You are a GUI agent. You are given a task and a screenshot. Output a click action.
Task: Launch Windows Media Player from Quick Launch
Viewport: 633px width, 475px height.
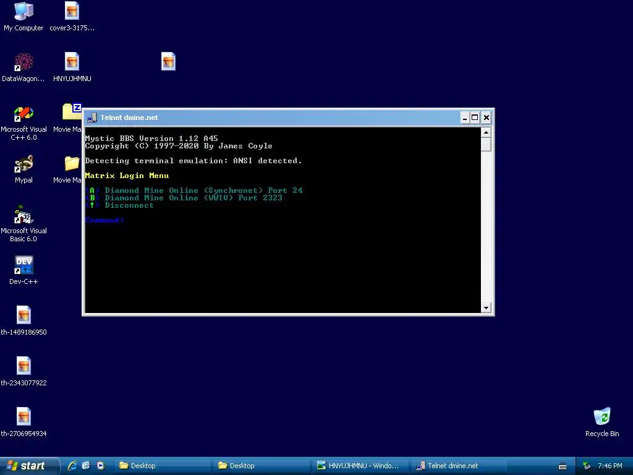coord(101,466)
